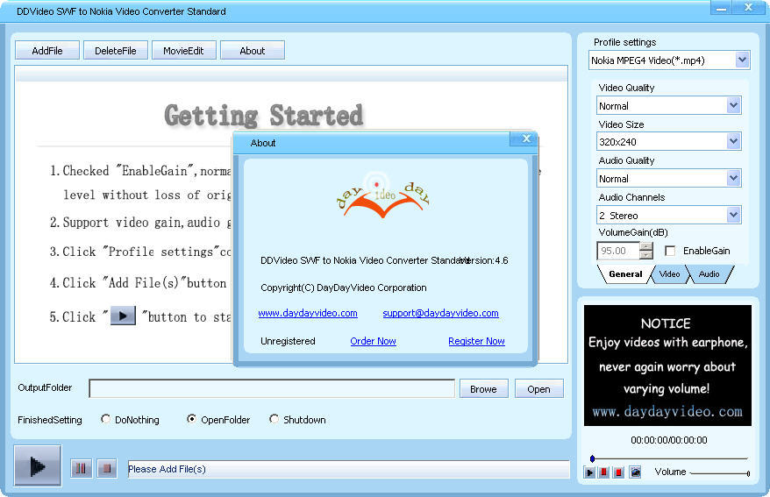This screenshot has width=770, height=497.
Task: Take a snapshot with the camera icon
Action: (635, 472)
